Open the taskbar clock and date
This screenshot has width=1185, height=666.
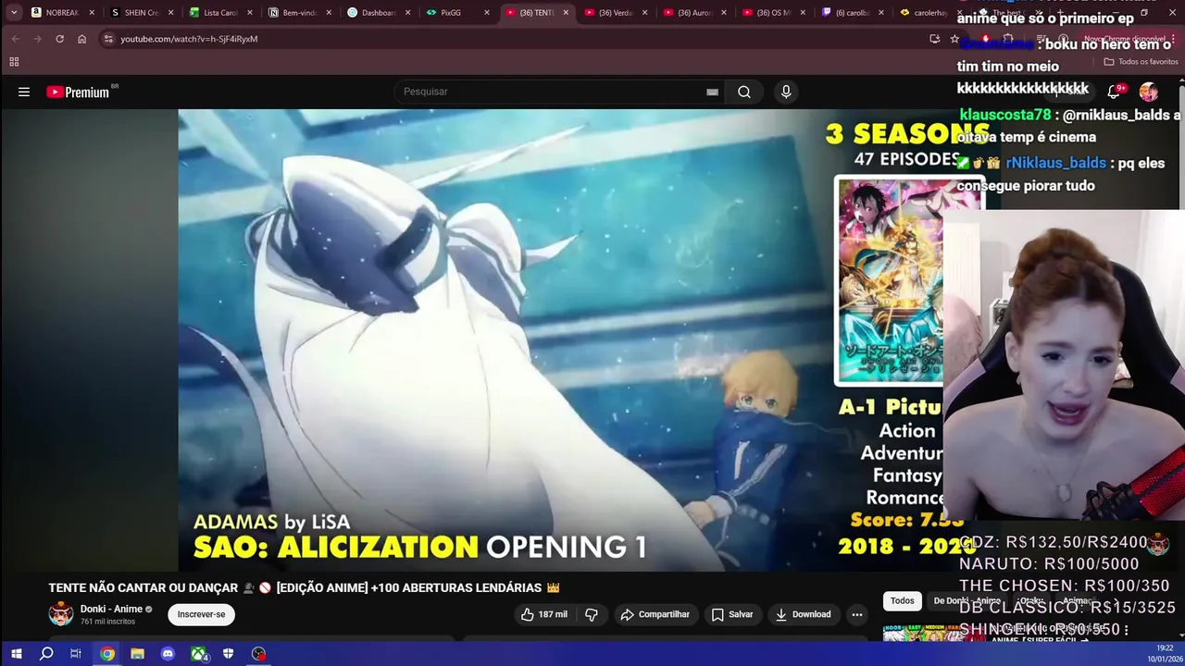[x=1165, y=654]
